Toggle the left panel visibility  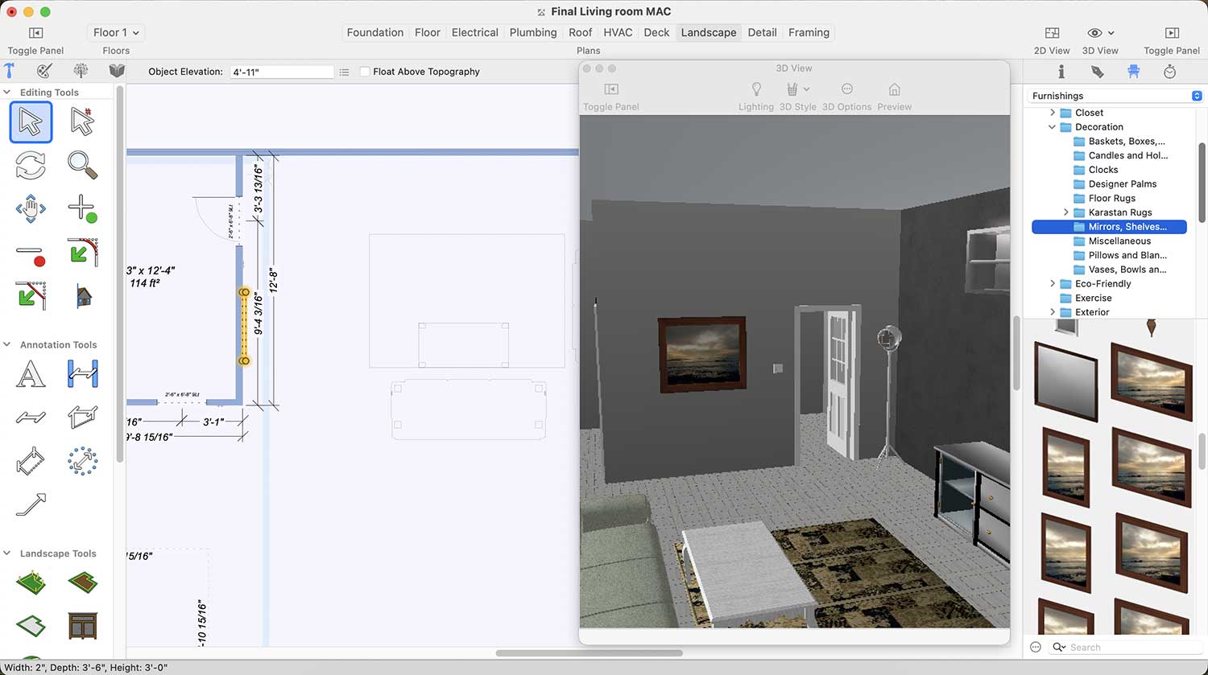[35, 33]
